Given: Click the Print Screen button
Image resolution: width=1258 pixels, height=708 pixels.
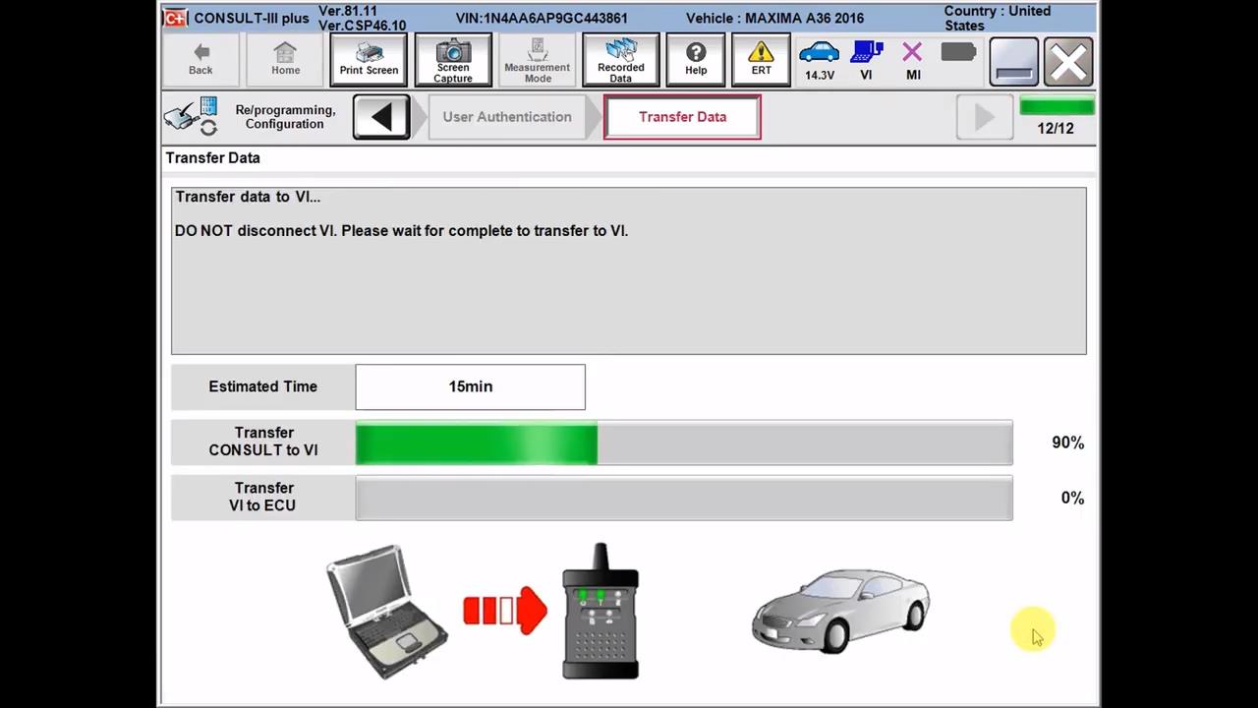Looking at the screenshot, I should (369, 60).
